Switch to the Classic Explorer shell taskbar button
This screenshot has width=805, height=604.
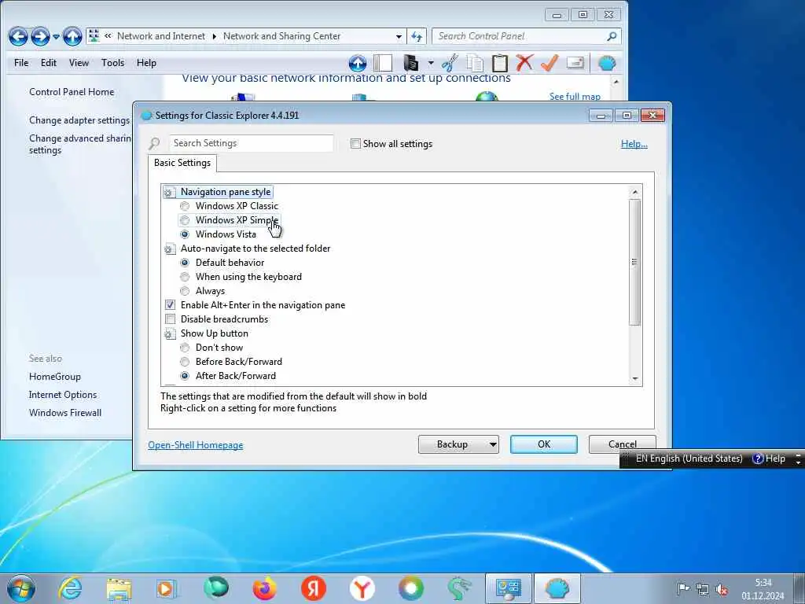coord(557,588)
